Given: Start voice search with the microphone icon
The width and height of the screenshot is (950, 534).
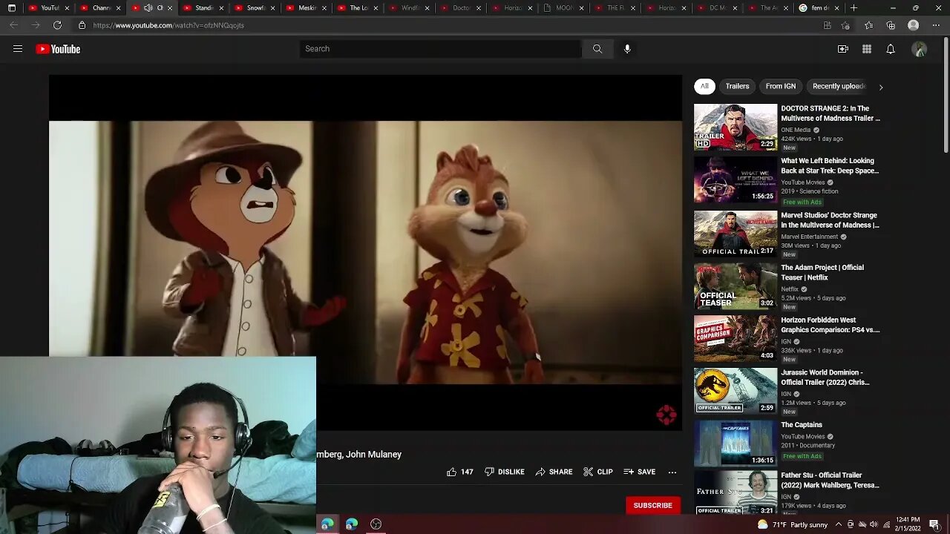Looking at the screenshot, I should [627, 49].
